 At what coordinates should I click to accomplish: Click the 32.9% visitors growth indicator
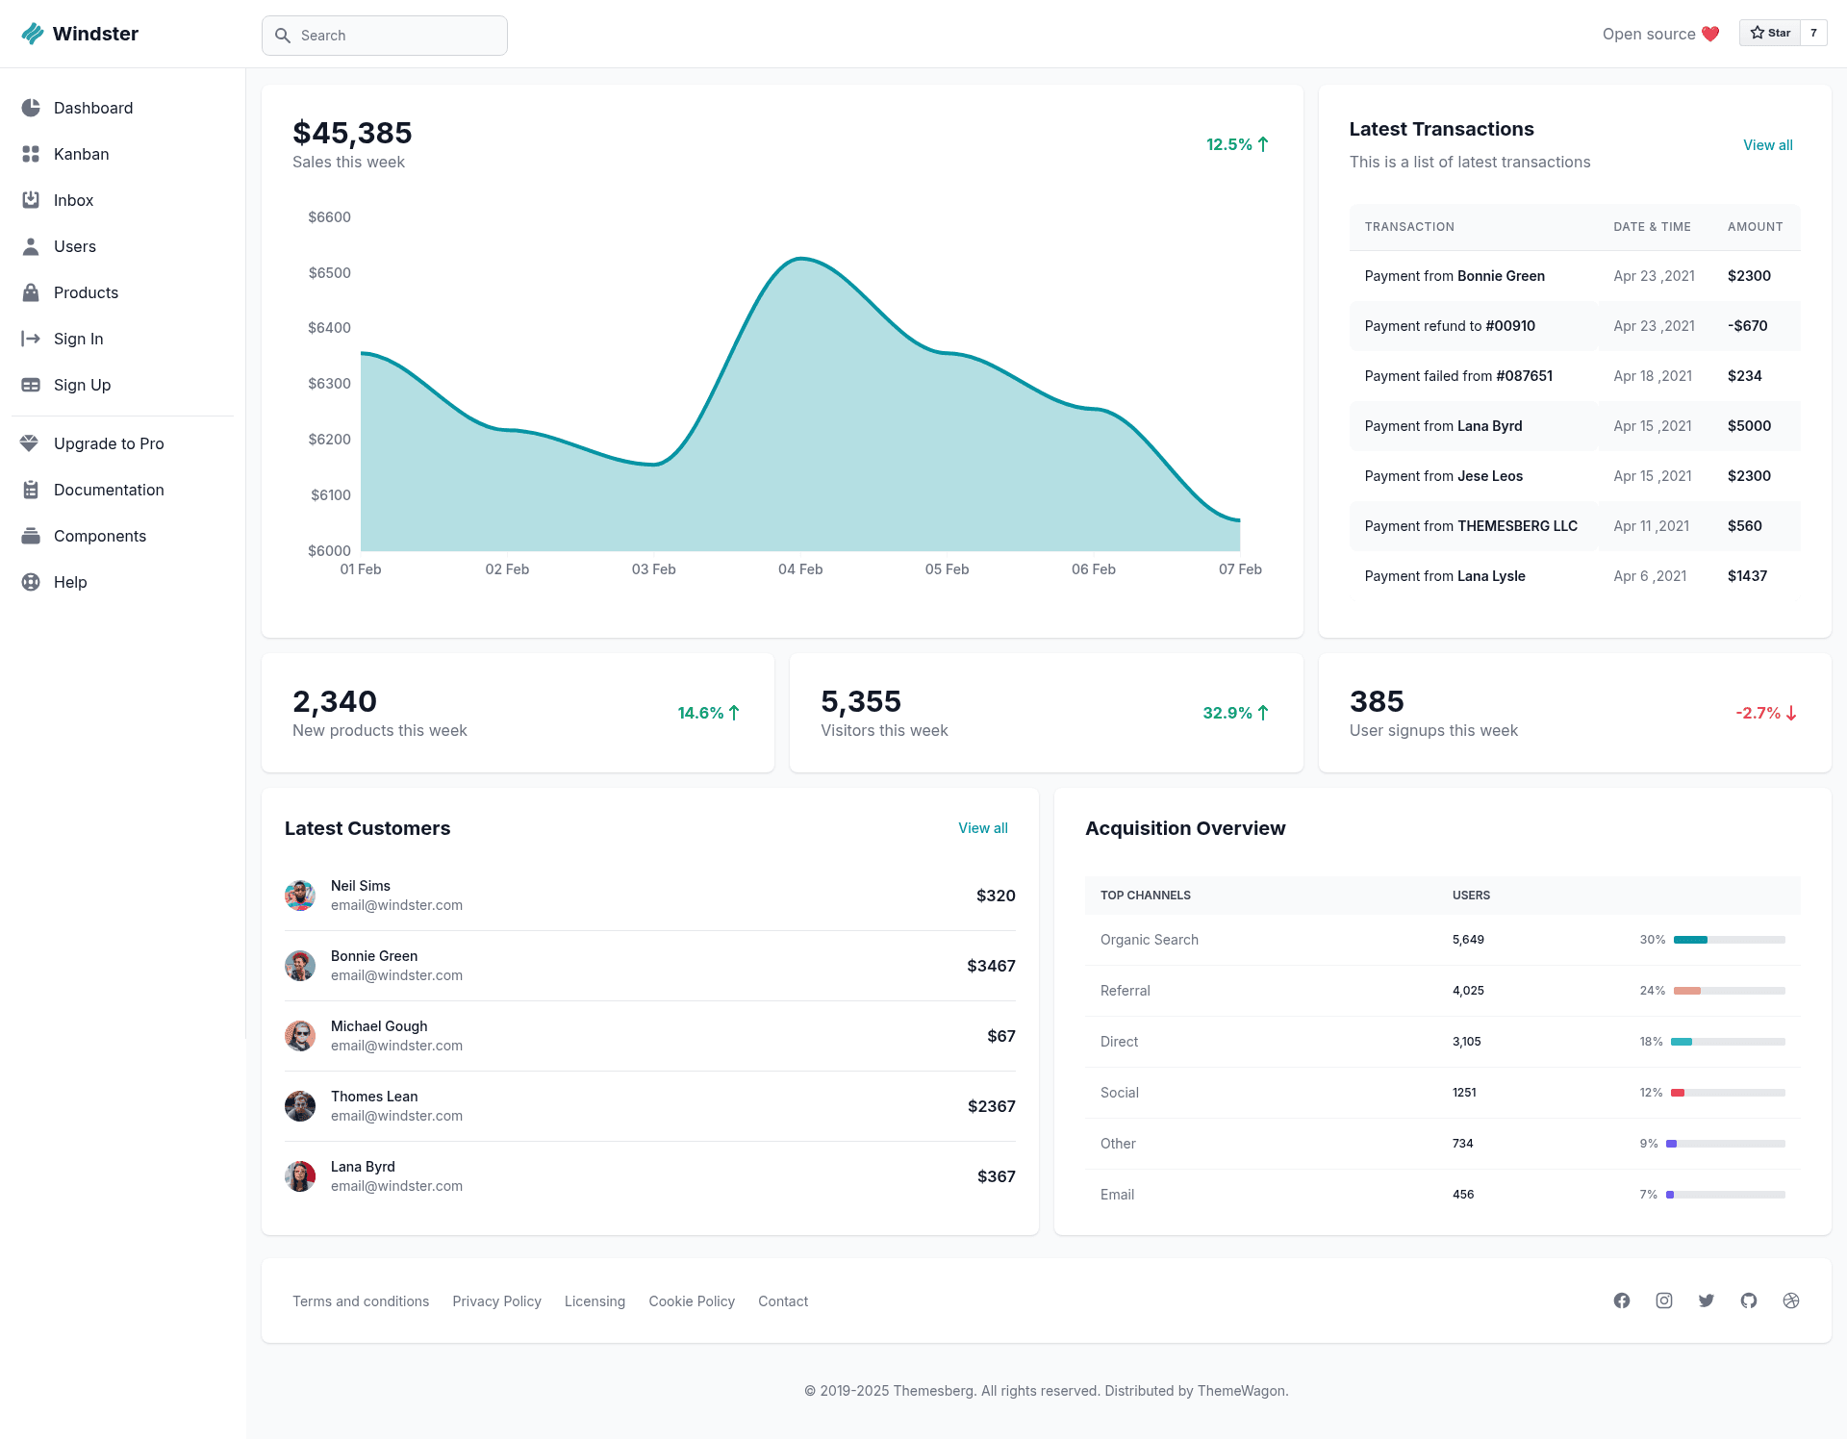click(x=1236, y=713)
